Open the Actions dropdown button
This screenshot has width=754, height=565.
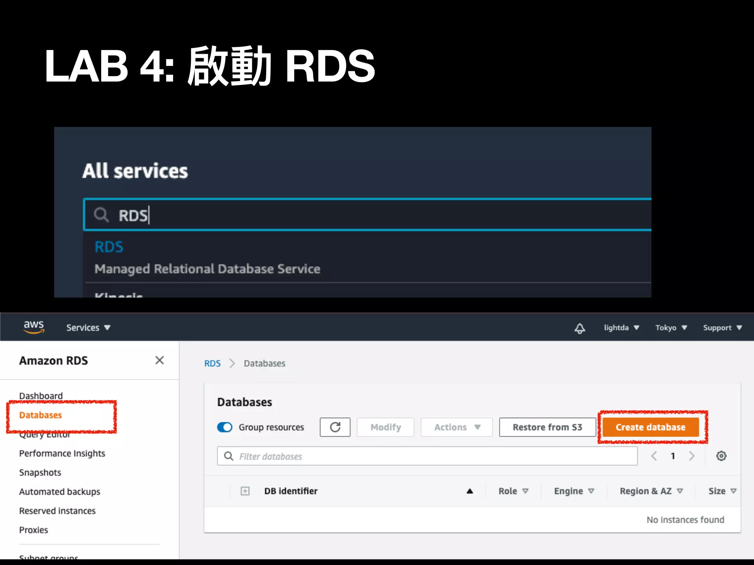point(457,427)
